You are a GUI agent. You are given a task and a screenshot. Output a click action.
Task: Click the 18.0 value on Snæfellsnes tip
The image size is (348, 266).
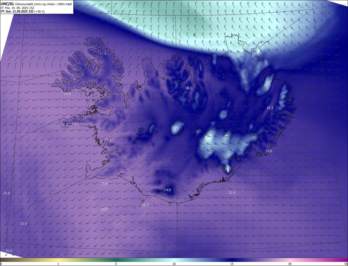[64, 125]
